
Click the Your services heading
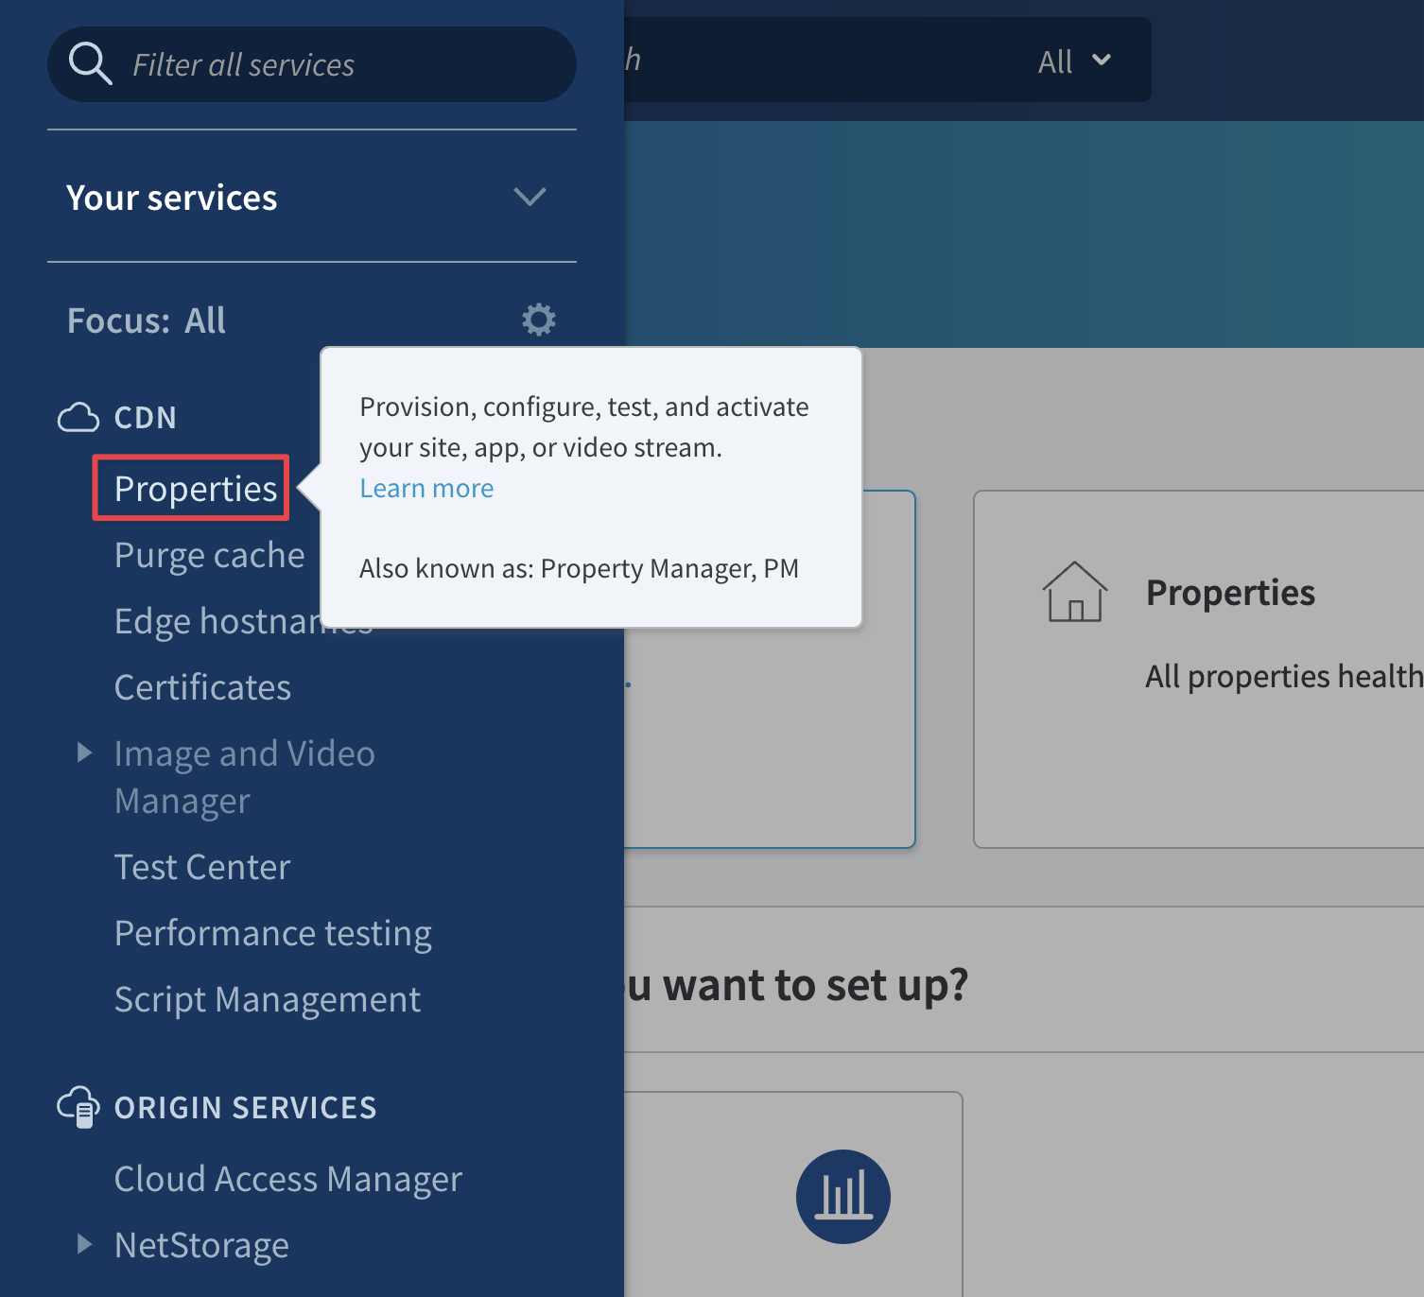point(172,198)
